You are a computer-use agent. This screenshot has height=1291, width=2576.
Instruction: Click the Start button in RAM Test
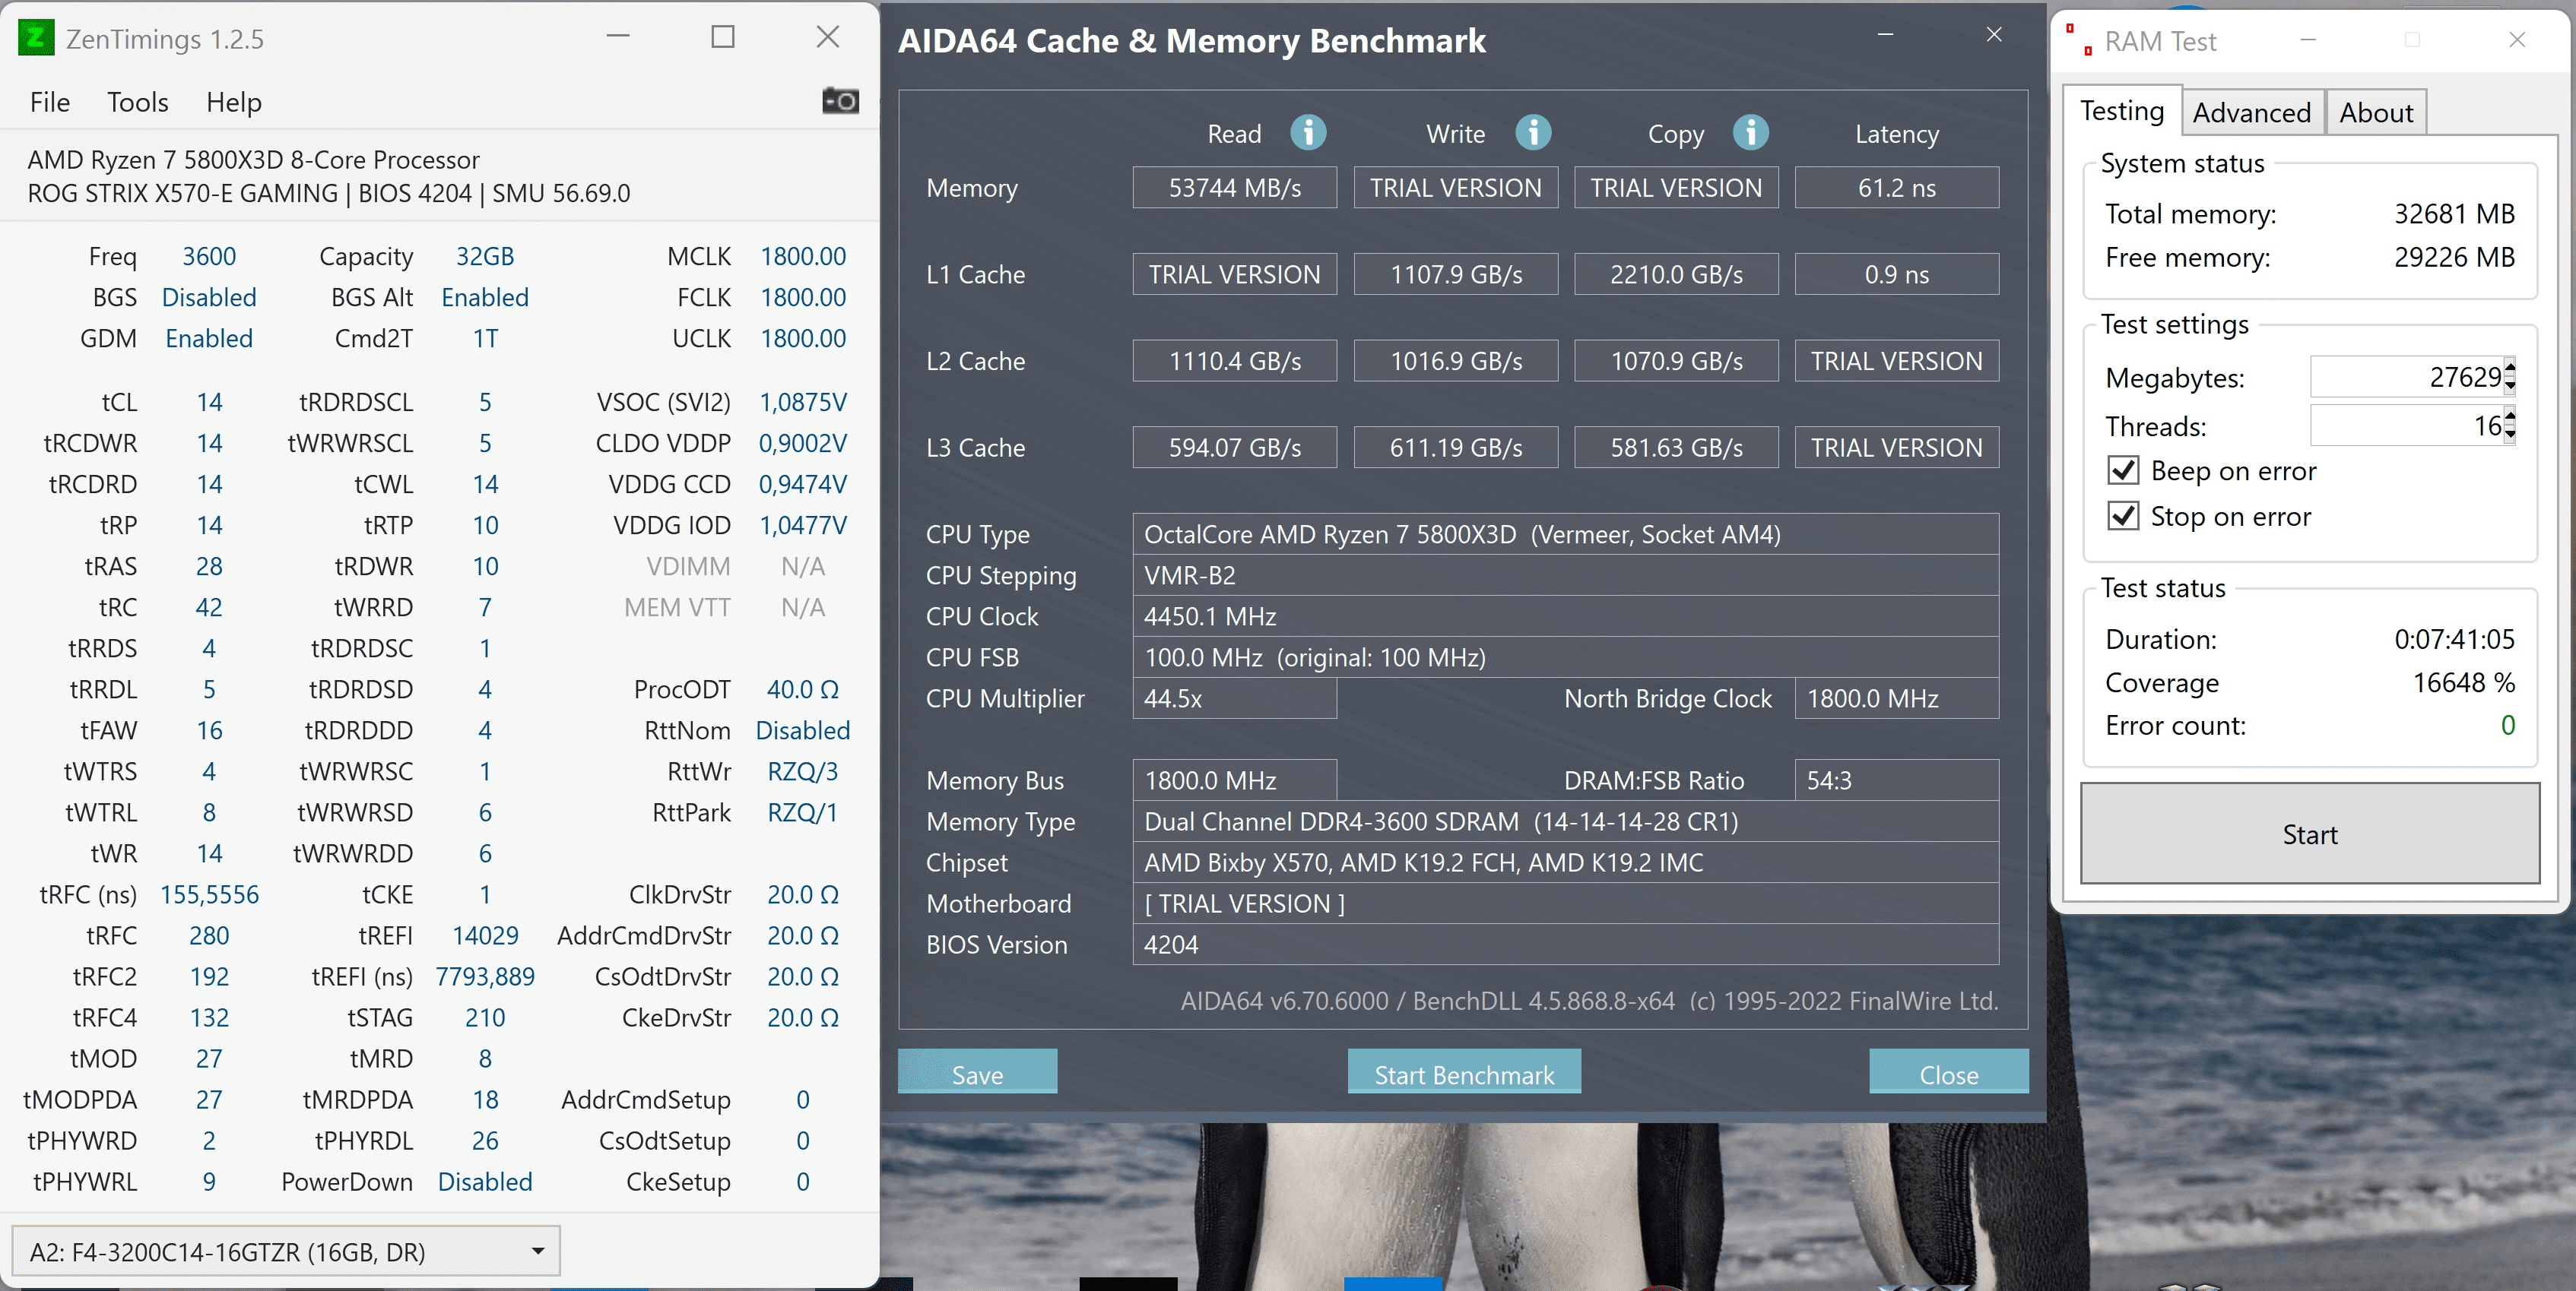(2310, 834)
